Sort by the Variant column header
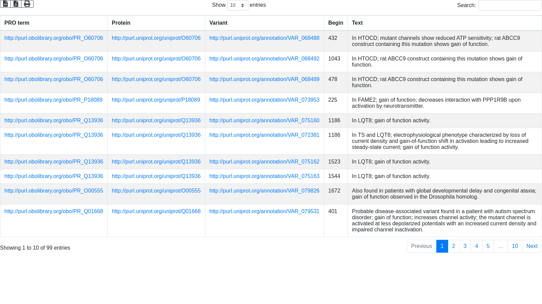The width and height of the screenshot is (542, 304). [218, 23]
